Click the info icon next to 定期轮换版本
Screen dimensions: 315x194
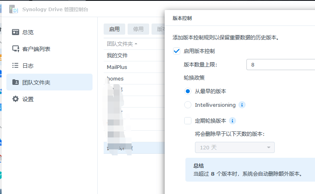[x=233, y=121]
